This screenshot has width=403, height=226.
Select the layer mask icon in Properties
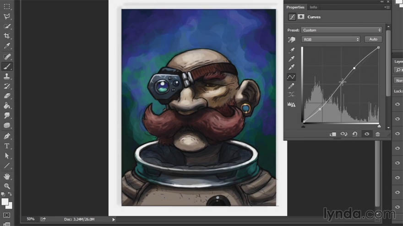pyautogui.click(x=301, y=16)
